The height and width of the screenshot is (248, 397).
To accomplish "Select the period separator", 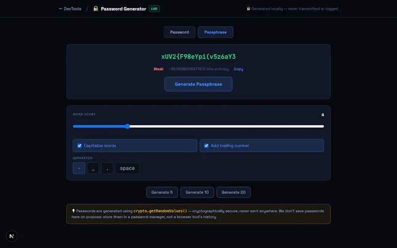I will [x=107, y=168].
